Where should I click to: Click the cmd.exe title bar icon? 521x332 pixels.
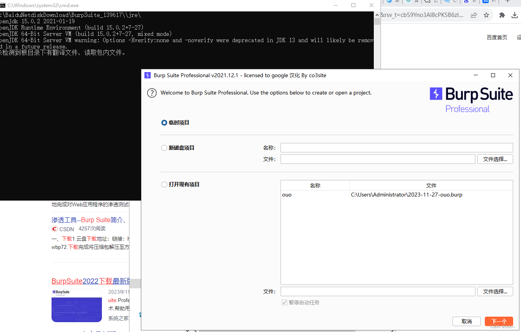pos(2,5)
